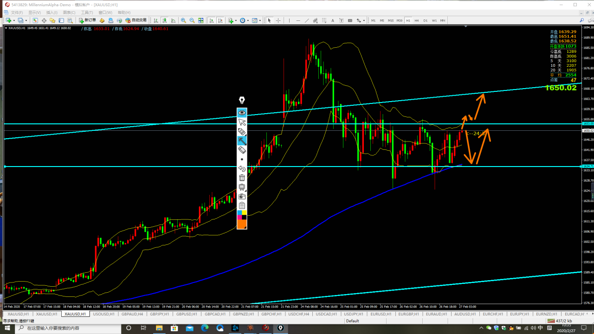The width and height of the screenshot is (594, 334).
Task: Select the arrow drawing tool in annotation toolbar
Action: tap(242, 141)
